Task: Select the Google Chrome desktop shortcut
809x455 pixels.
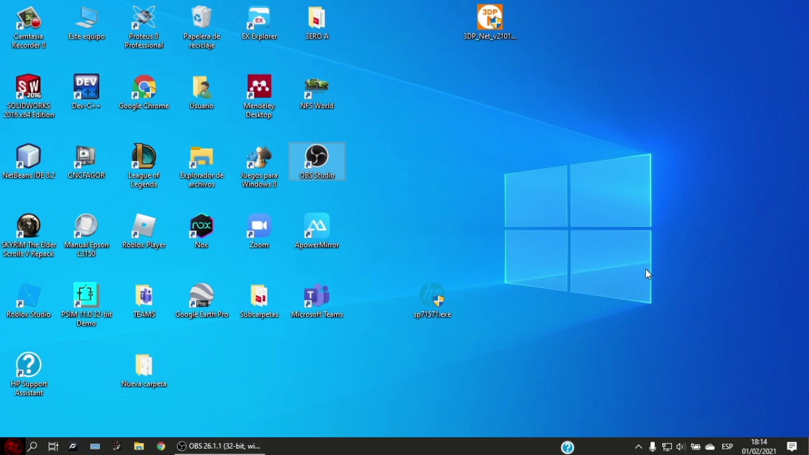Action: click(x=144, y=93)
